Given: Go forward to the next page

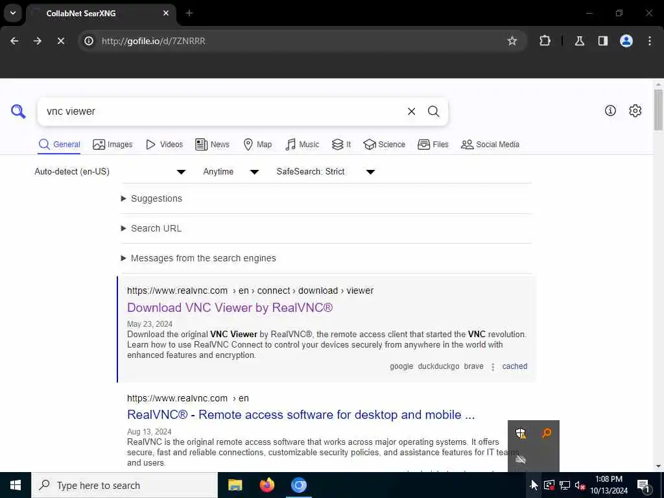Looking at the screenshot, I should (37, 41).
